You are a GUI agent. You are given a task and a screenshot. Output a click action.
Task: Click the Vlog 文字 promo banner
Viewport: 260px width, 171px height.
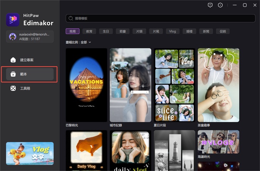(30, 154)
